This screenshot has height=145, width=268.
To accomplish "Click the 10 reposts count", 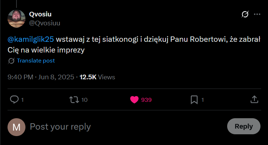I will (84, 100).
